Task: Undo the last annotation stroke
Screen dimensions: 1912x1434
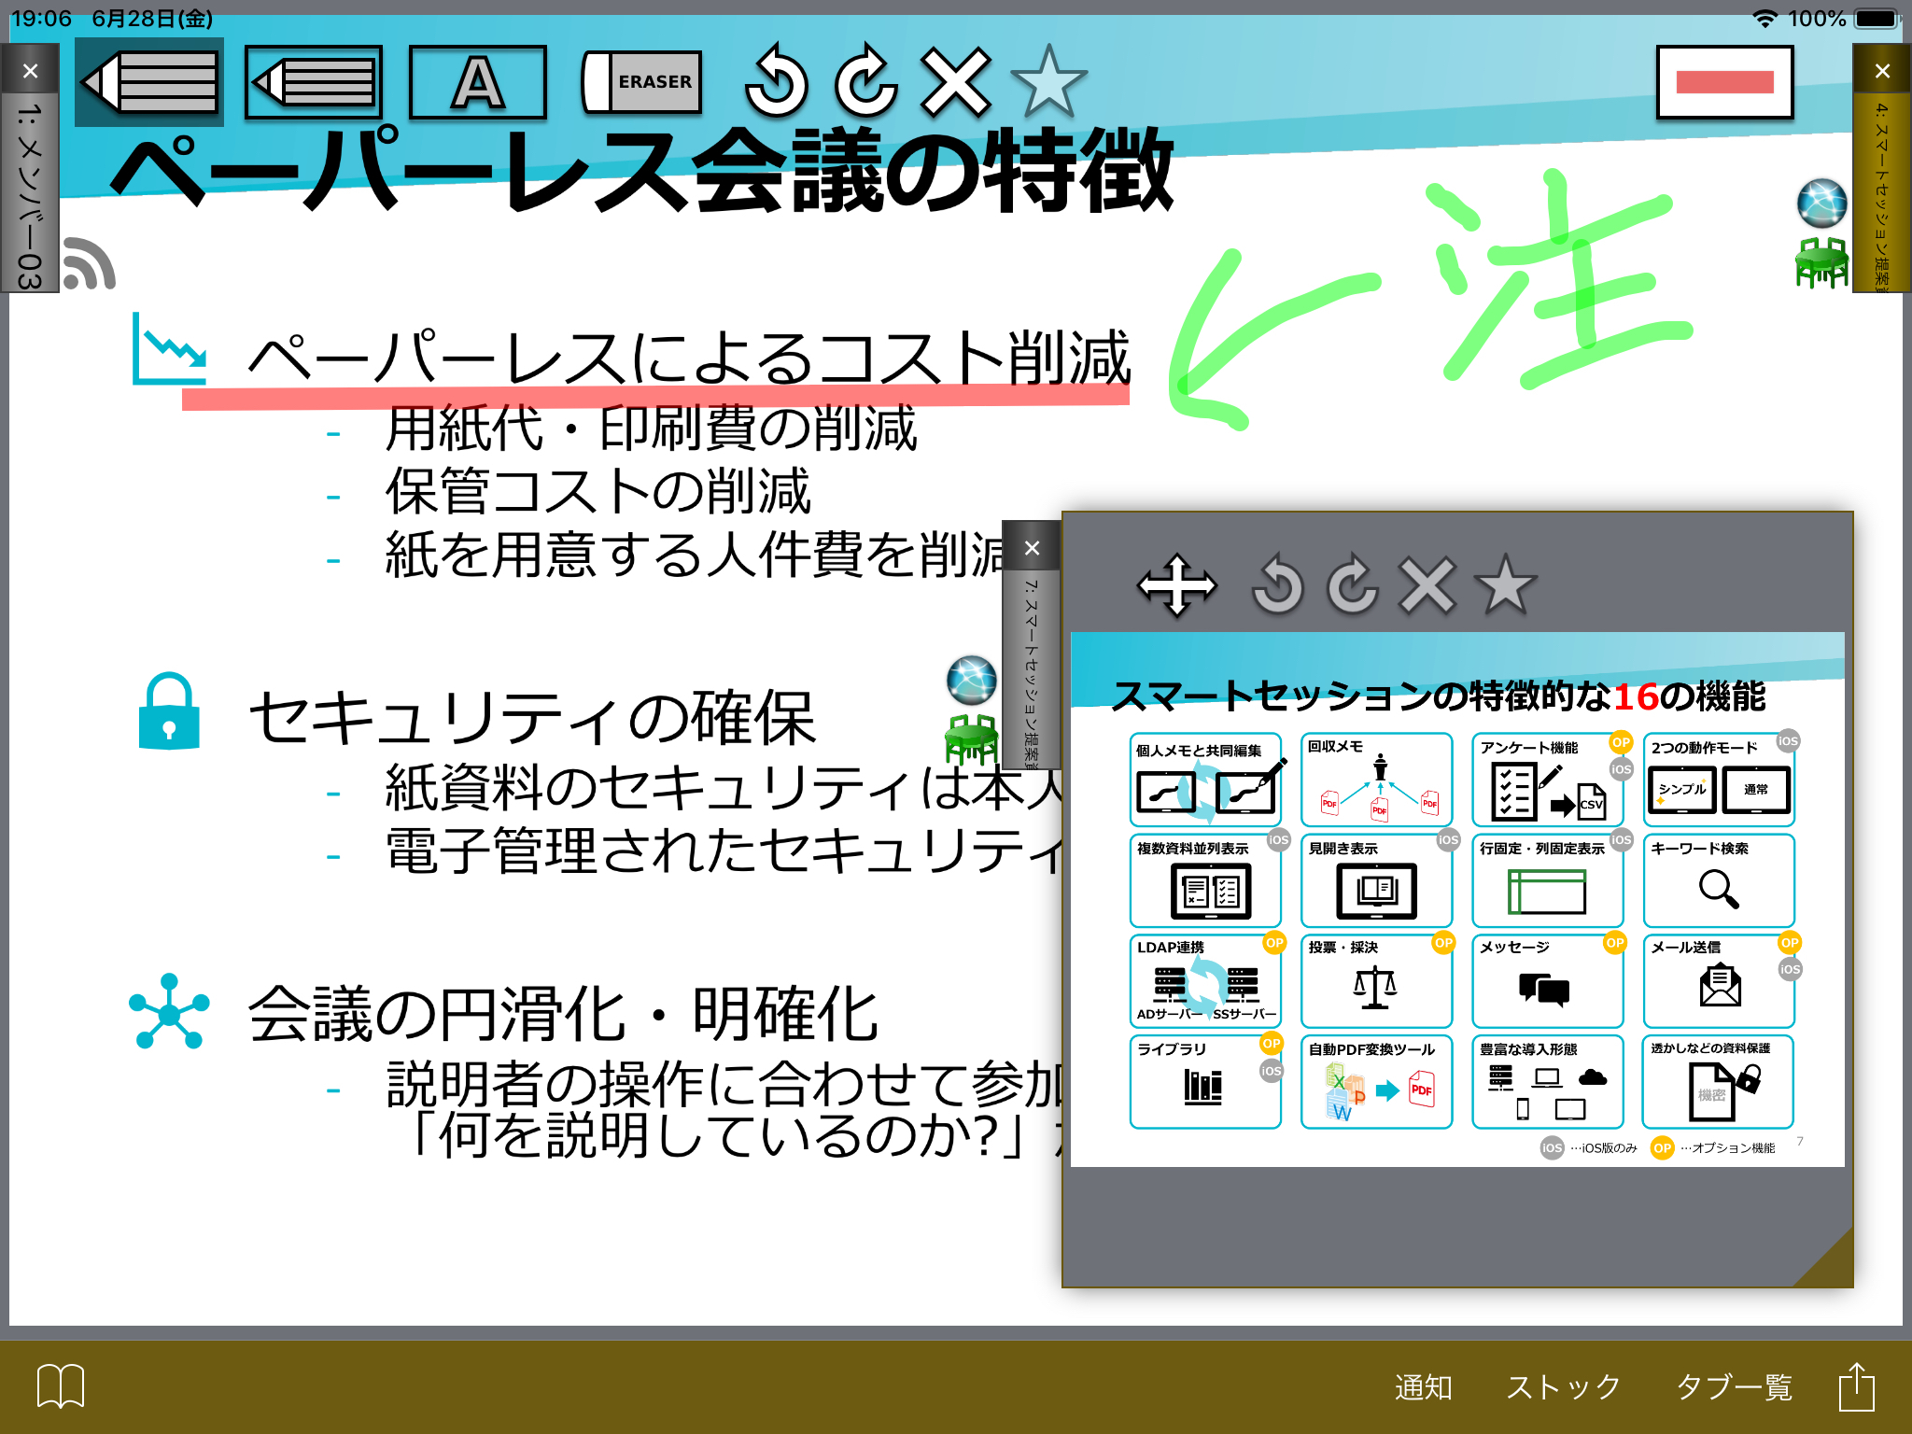Action: click(777, 82)
